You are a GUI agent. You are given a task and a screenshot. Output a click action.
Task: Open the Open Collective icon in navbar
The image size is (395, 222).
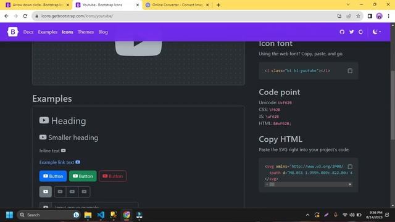(x=360, y=32)
